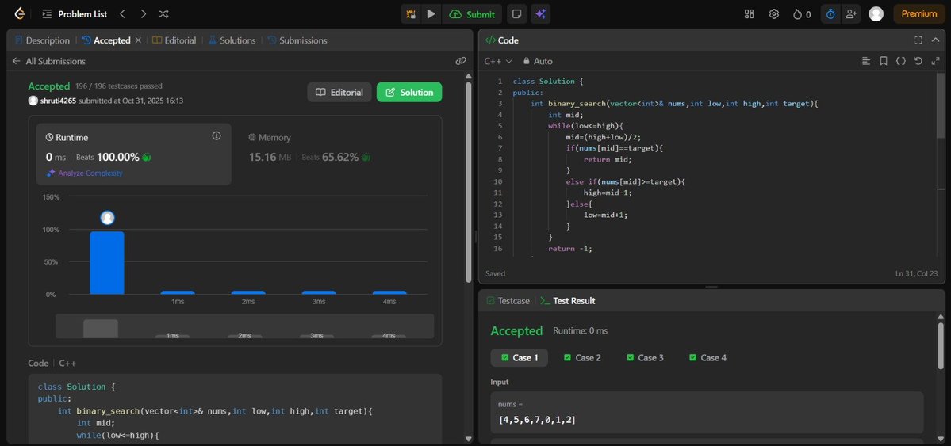
Task: Select Case 4 result
Action: (707, 357)
